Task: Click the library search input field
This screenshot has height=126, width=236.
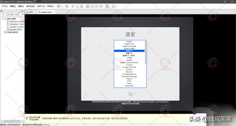Action: point(12,14)
